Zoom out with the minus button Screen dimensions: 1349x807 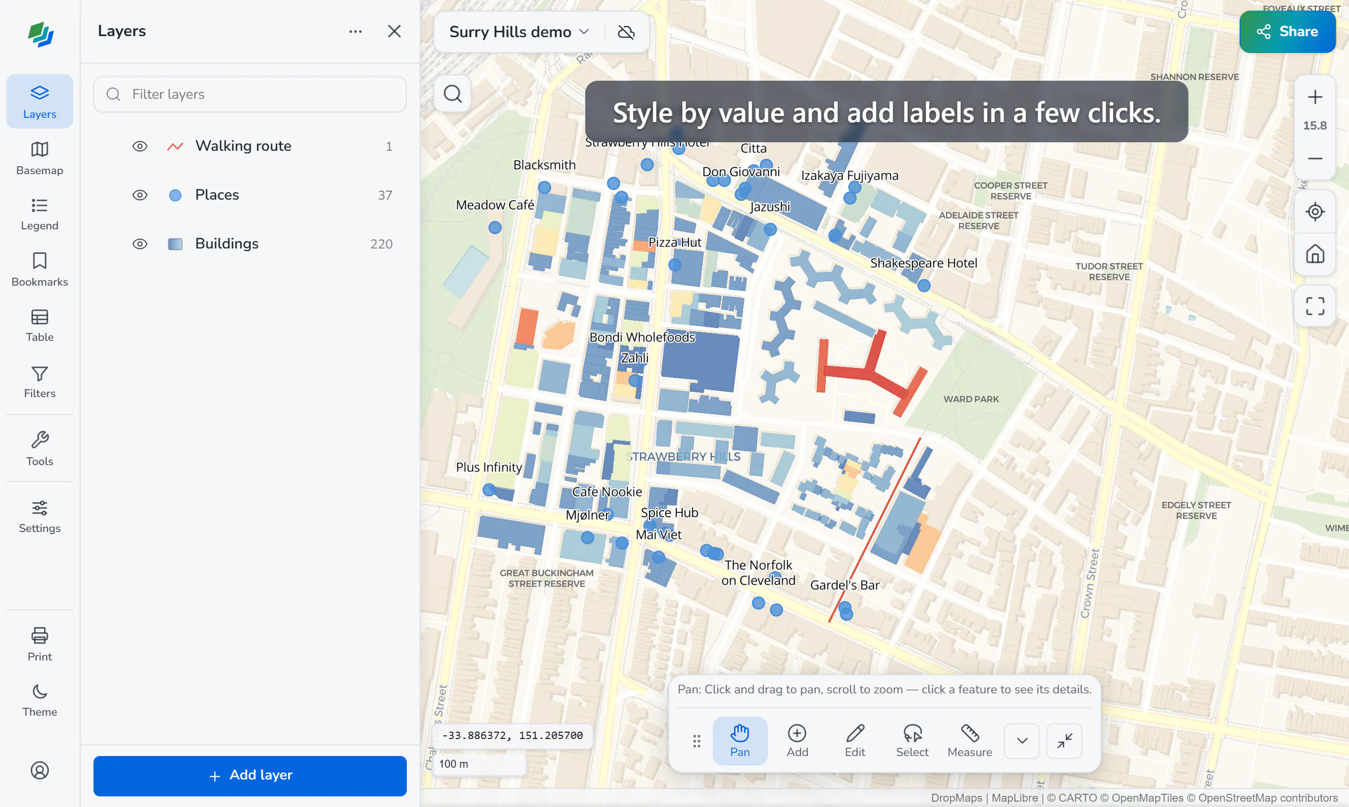coord(1314,158)
